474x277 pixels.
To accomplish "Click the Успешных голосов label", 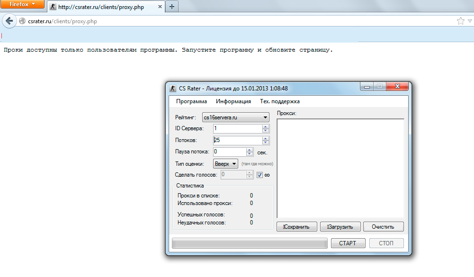I will [201, 214].
